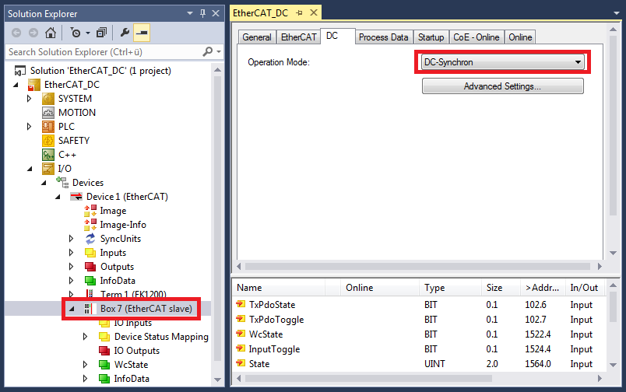Image resolution: width=626 pixels, height=392 pixels.
Task: Click the C++ node icon
Action: [48, 154]
